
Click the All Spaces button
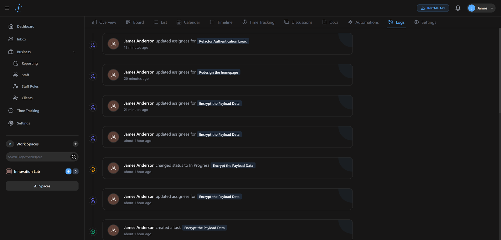42,186
